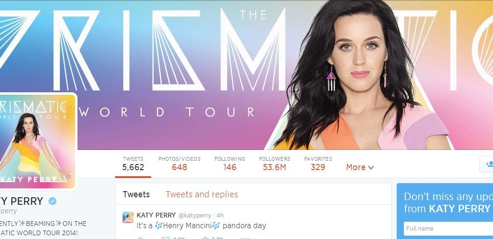Switch to Tweets and replies tab
493x239 pixels.
(202, 194)
